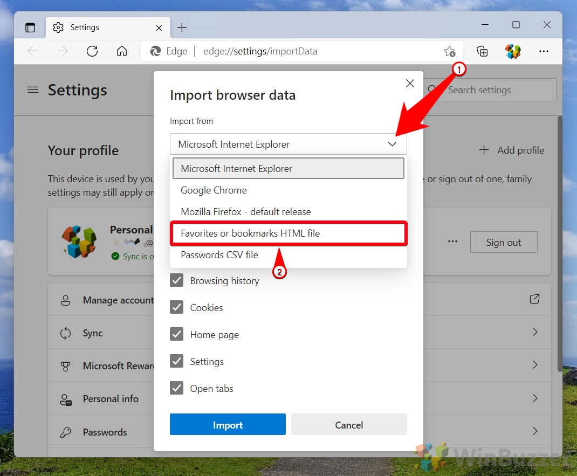Image resolution: width=577 pixels, height=476 pixels.
Task: Open Manage account external link icon
Action: (x=534, y=299)
